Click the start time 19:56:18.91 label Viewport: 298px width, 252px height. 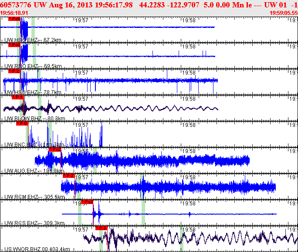[x=14, y=13]
